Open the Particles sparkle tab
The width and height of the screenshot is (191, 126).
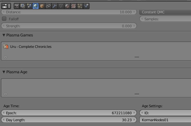click(x=80, y=6)
